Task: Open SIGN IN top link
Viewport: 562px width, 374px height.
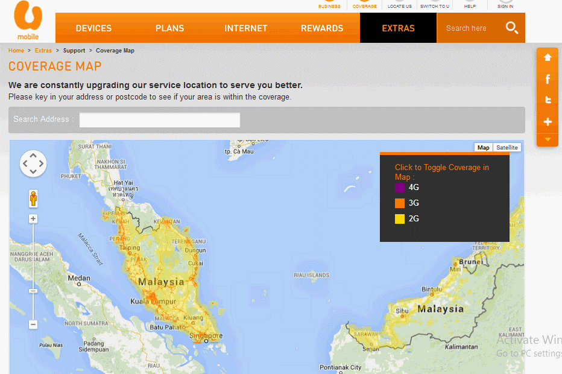Action: [505, 6]
